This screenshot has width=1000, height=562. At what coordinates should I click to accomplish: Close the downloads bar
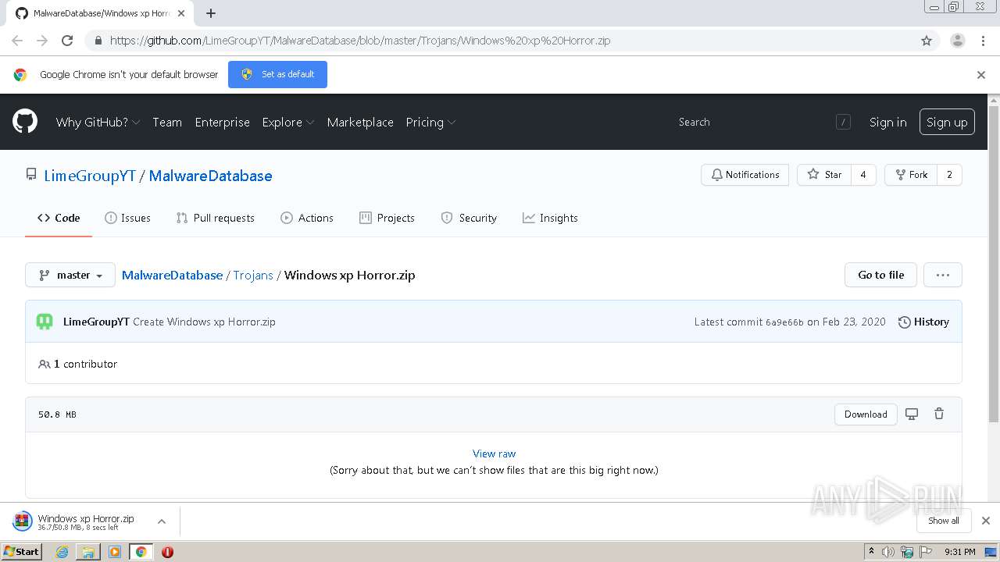point(985,521)
